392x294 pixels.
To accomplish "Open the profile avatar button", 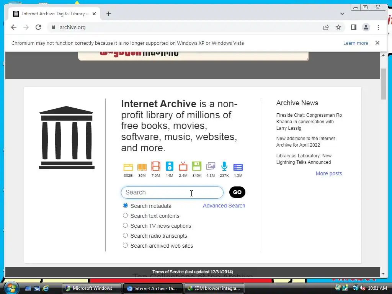I will click(366, 27).
